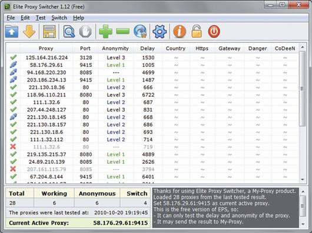The width and height of the screenshot is (312, 233).
Task: Stop testing with the hand icon
Action: click(x=85, y=32)
